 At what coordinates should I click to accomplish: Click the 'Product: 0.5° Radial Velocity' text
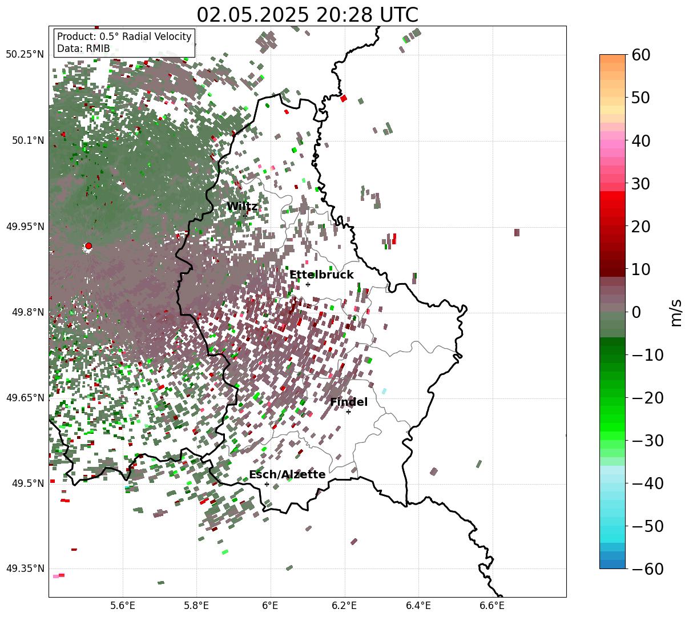coord(124,37)
